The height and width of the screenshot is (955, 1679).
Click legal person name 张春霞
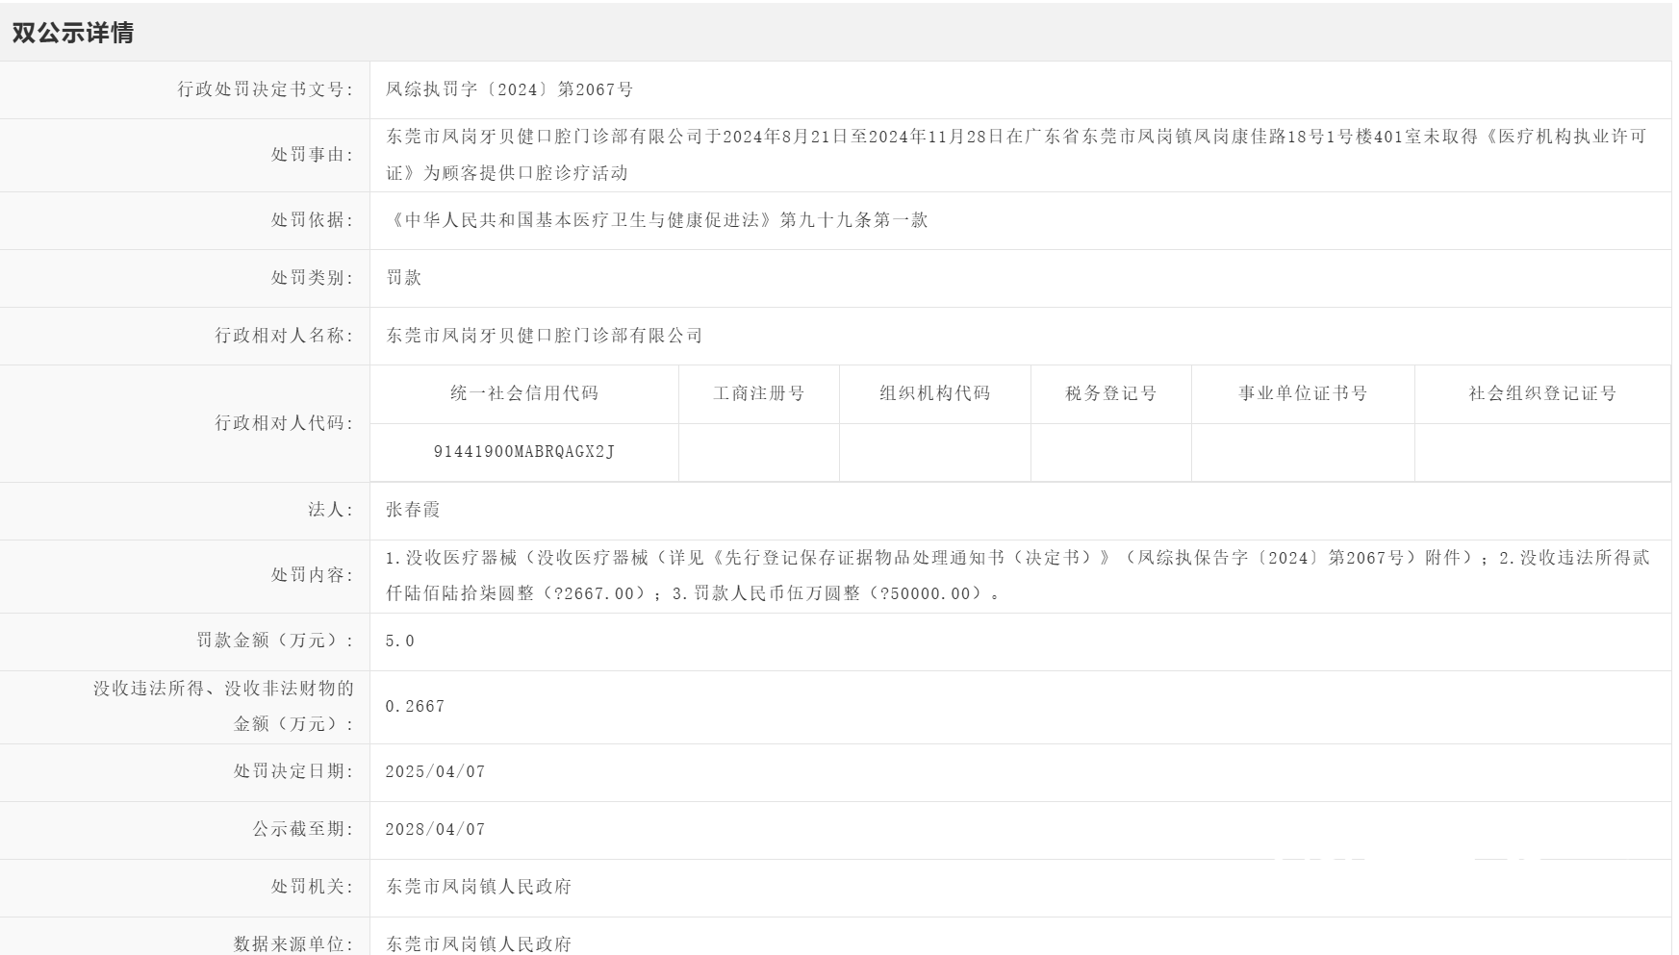point(413,510)
